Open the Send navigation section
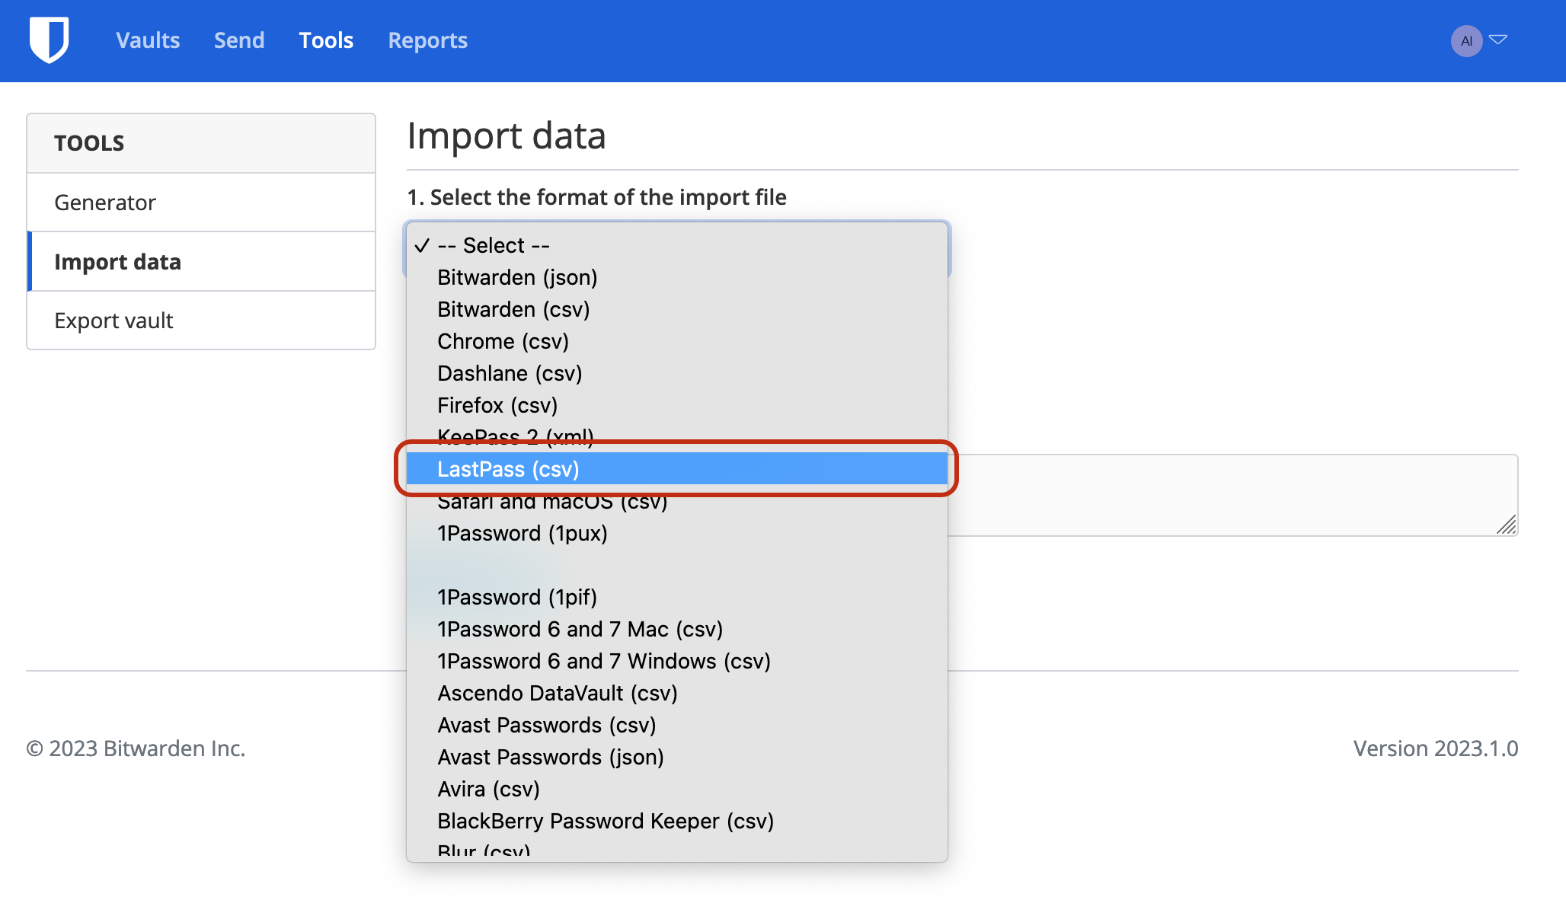This screenshot has width=1566, height=900. [x=238, y=40]
